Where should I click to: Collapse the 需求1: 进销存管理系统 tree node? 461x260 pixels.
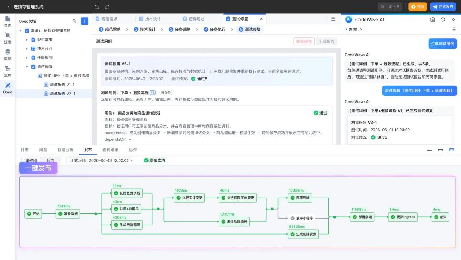20,31
